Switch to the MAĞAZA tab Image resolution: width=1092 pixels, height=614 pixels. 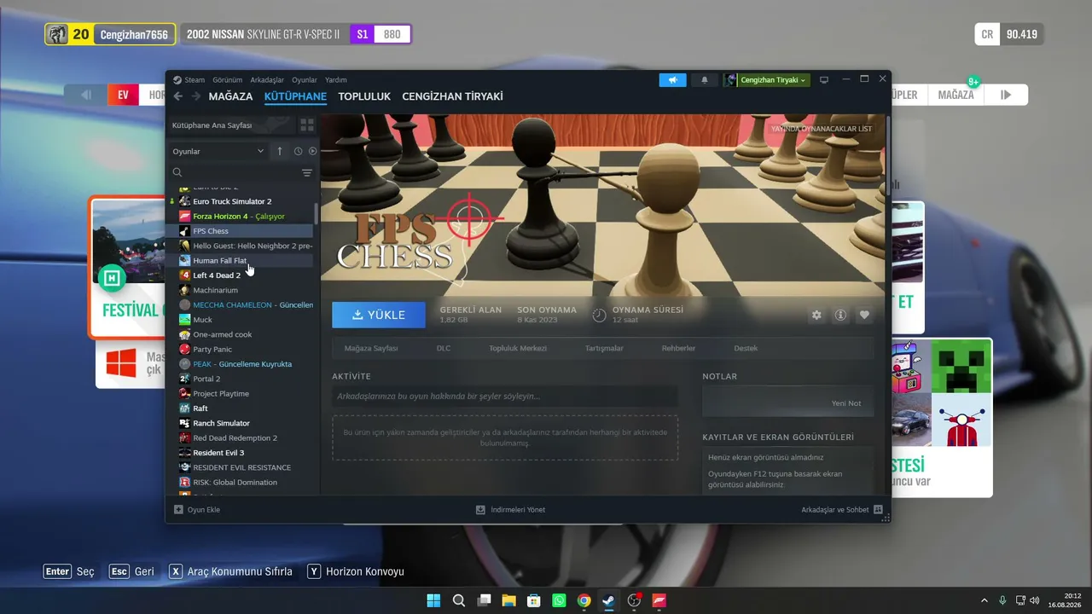230,96
